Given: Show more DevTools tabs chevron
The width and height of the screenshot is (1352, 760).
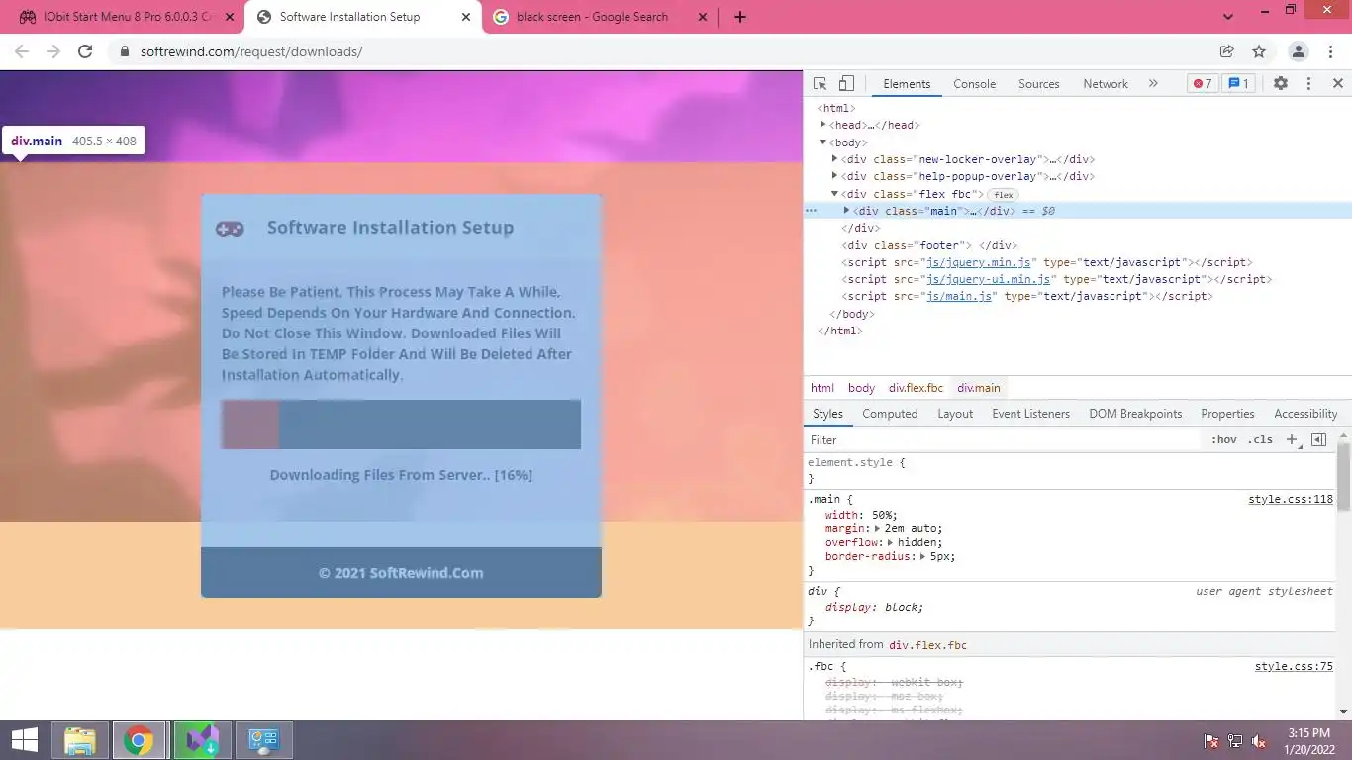Looking at the screenshot, I should (1153, 84).
